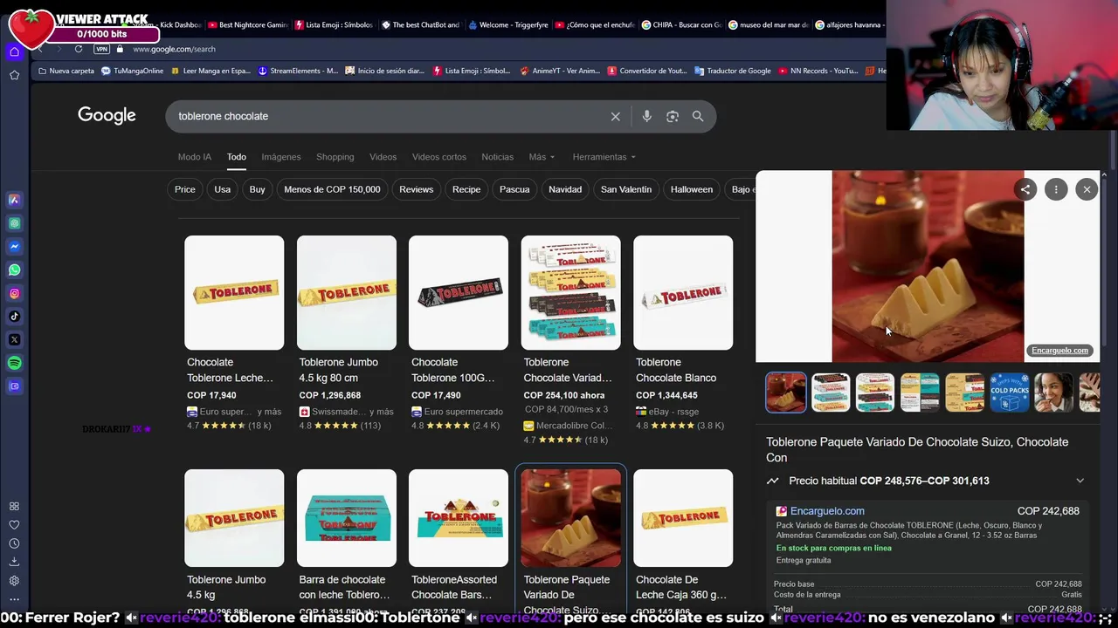This screenshot has height=628, width=1118.
Task: Open the sidebar workspaces grid icon
Action: coord(14,506)
